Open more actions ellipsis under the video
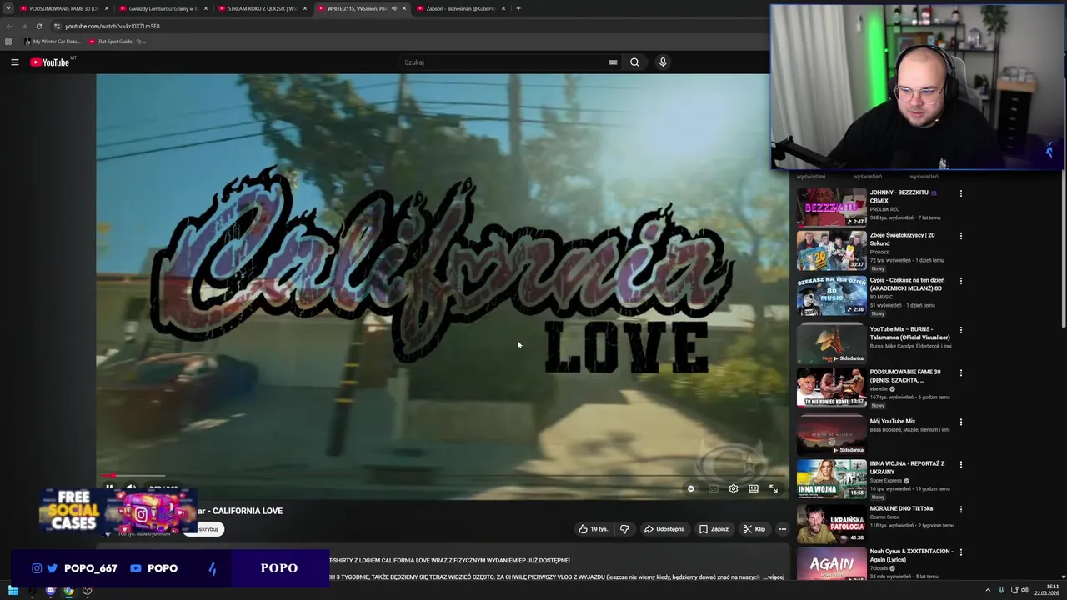1067x600 pixels. [x=782, y=529]
